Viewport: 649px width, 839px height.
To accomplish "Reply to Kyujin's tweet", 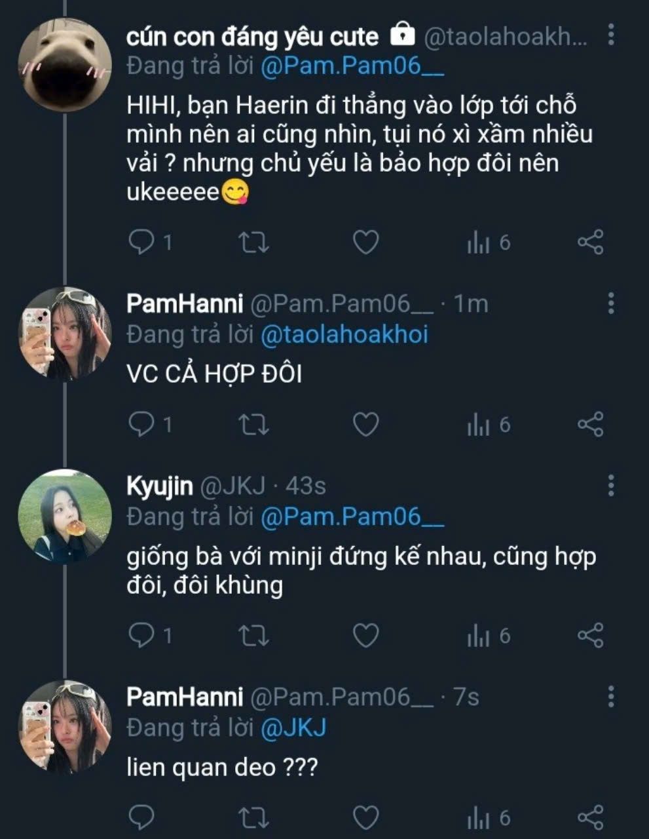I will coord(140,634).
